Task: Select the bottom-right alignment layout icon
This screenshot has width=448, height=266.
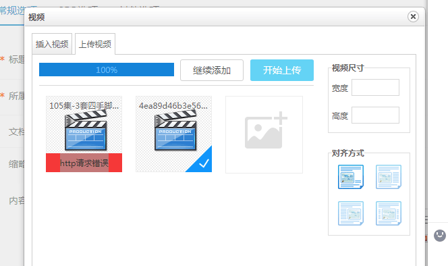Action: click(x=389, y=213)
